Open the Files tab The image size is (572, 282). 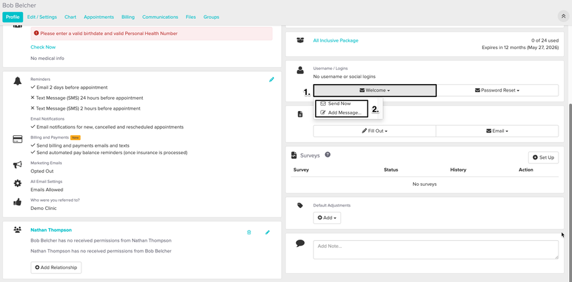click(x=191, y=17)
